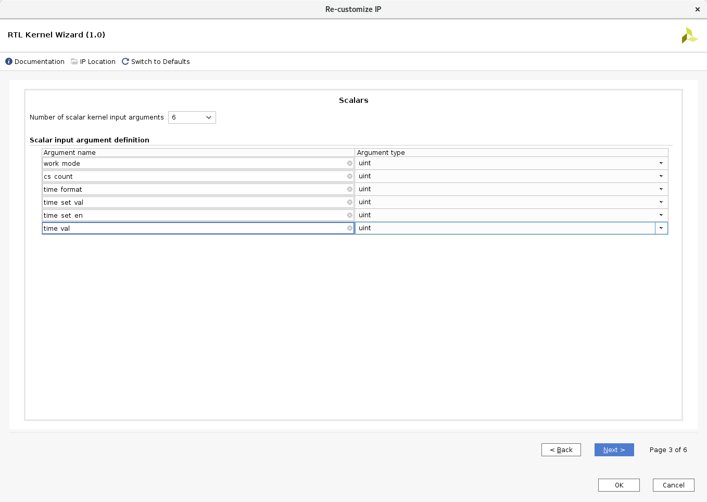
Task: Expand argument type dropdown for work_mode
Action: 661,163
